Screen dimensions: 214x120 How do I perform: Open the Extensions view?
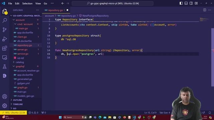[x=5, y=48]
